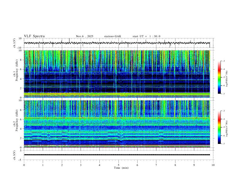Click the 'ch.3(V)' axis label
The image size is (240, 185).
click(15, 155)
